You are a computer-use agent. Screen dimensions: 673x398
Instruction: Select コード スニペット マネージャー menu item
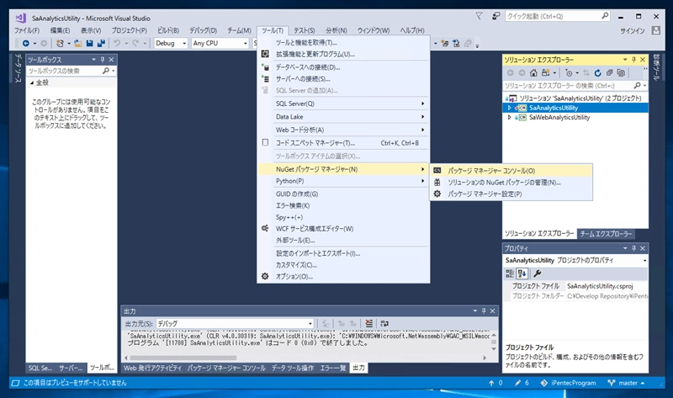[343, 143]
